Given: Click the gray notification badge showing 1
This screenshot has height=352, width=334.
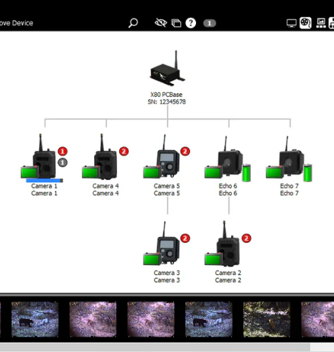Looking at the screenshot, I should pyautogui.click(x=210, y=23).
